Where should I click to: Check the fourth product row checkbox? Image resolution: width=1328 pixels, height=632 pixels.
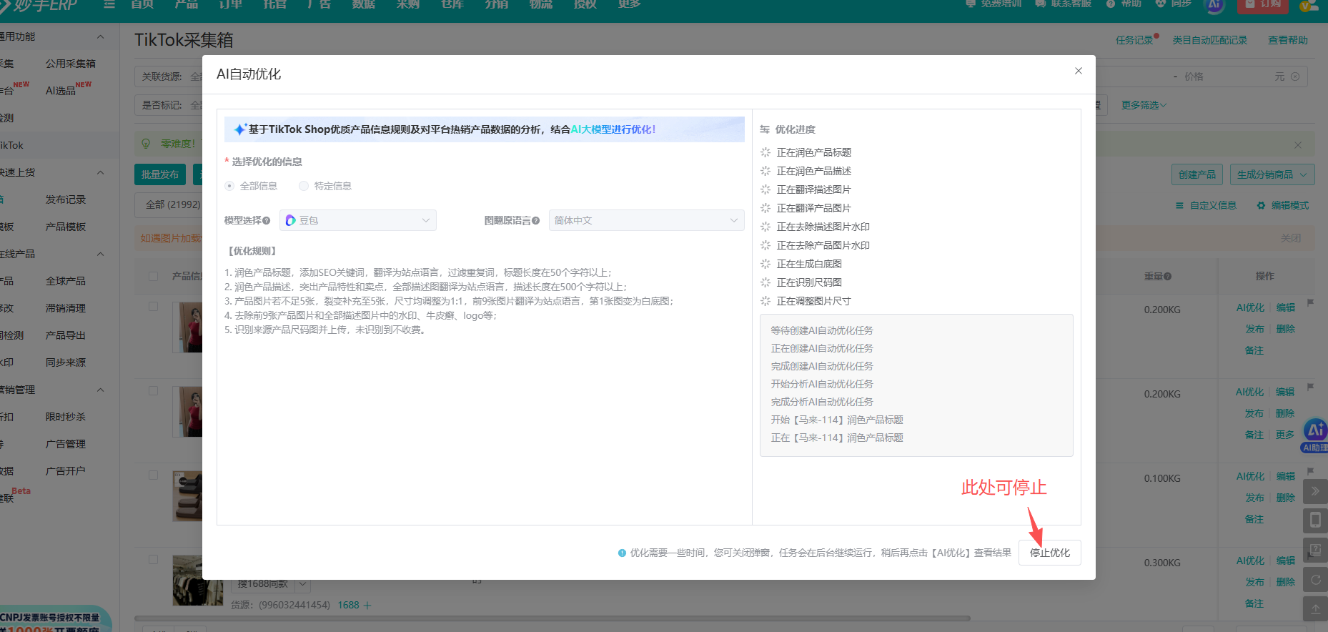pyautogui.click(x=153, y=559)
